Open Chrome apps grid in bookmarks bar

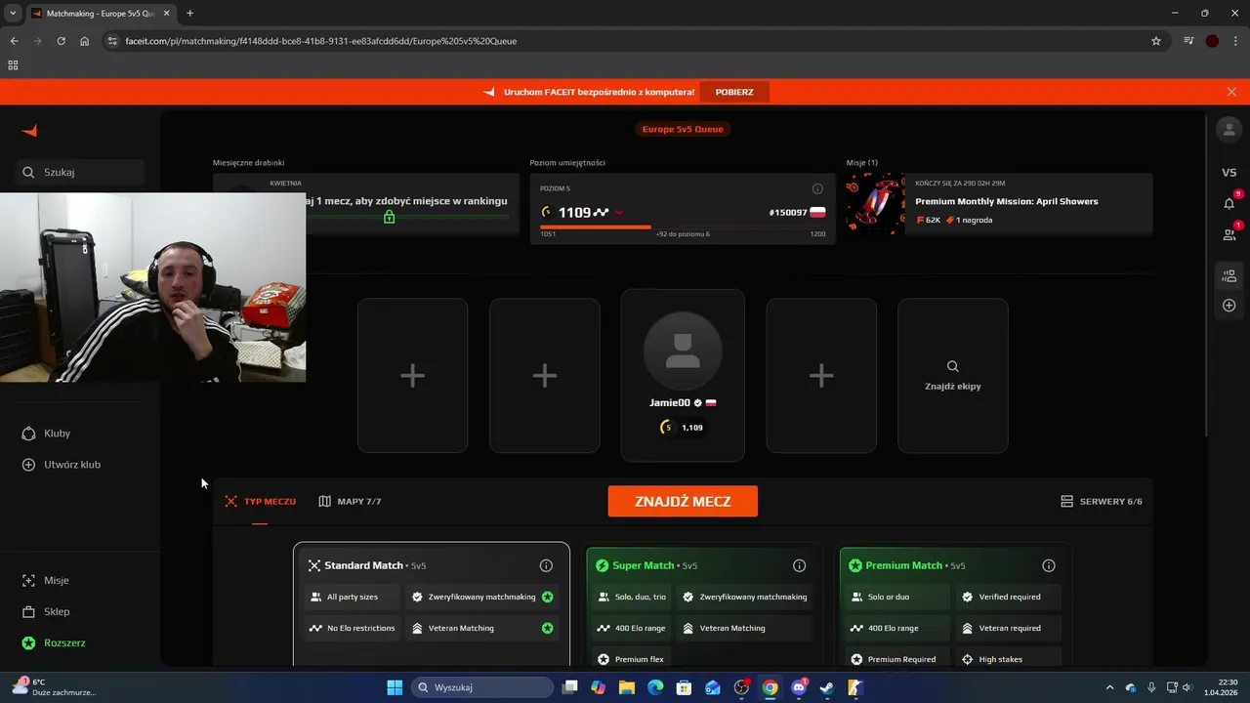click(13, 65)
